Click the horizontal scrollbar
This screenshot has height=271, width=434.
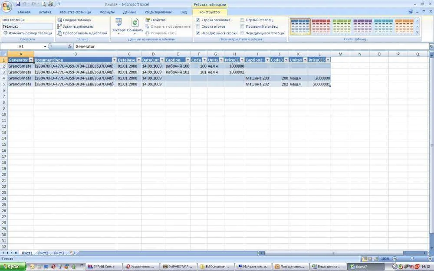333,253
